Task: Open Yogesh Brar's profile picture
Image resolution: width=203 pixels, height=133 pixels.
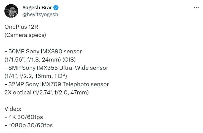Action: pos(11,11)
